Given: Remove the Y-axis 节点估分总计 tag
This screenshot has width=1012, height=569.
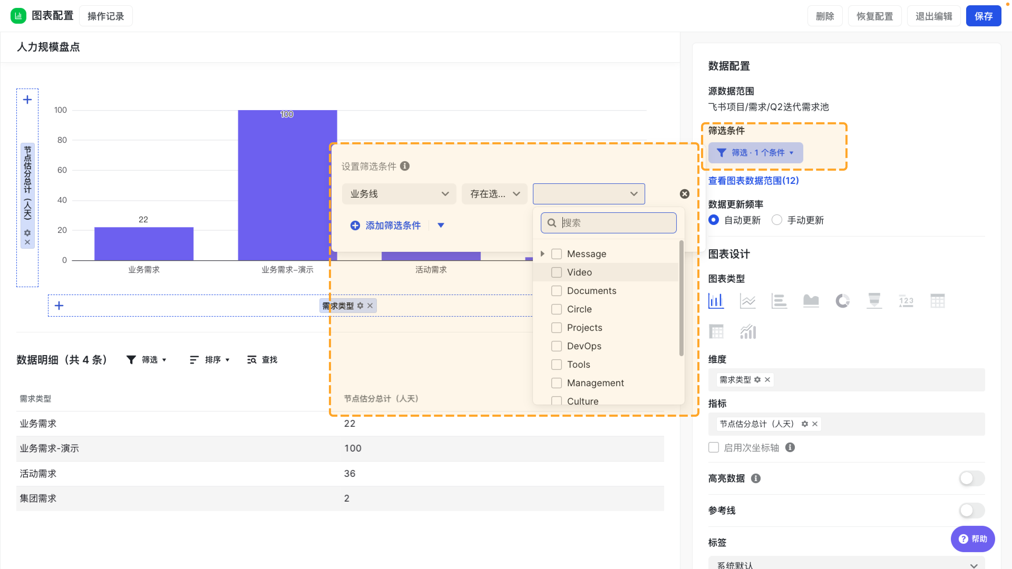Looking at the screenshot, I should click(27, 242).
